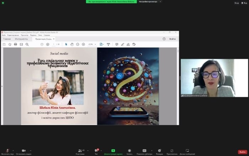Start recording the meeting
249x156 pixels.
point(129,151)
